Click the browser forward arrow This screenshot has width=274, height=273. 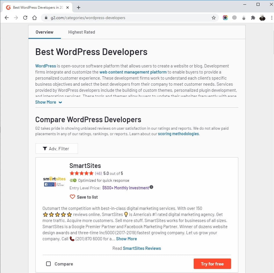(16, 18)
